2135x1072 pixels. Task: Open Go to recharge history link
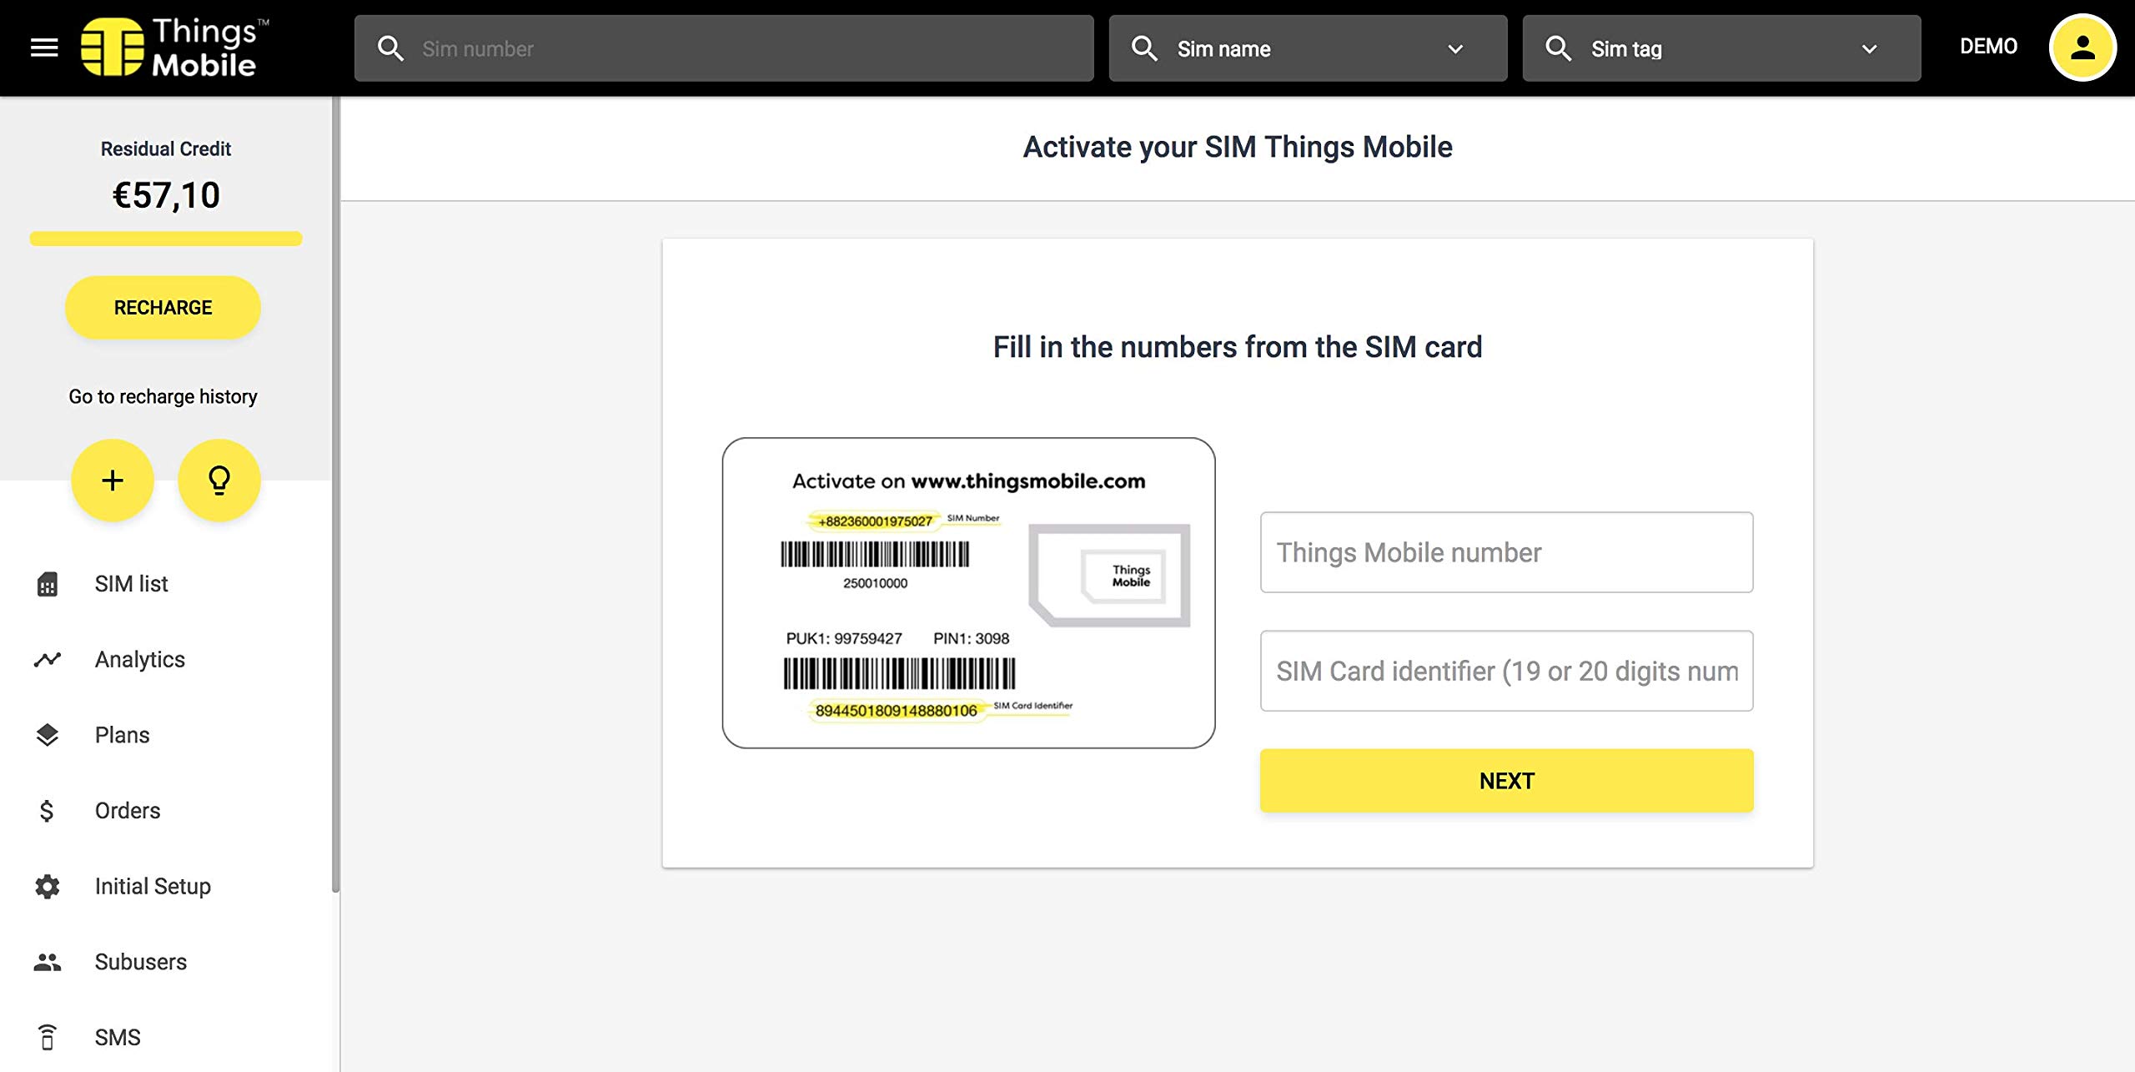click(163, 396)
